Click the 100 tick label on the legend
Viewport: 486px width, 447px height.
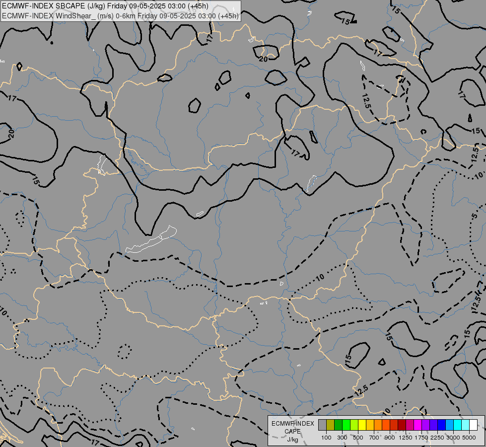click(326, 438)
